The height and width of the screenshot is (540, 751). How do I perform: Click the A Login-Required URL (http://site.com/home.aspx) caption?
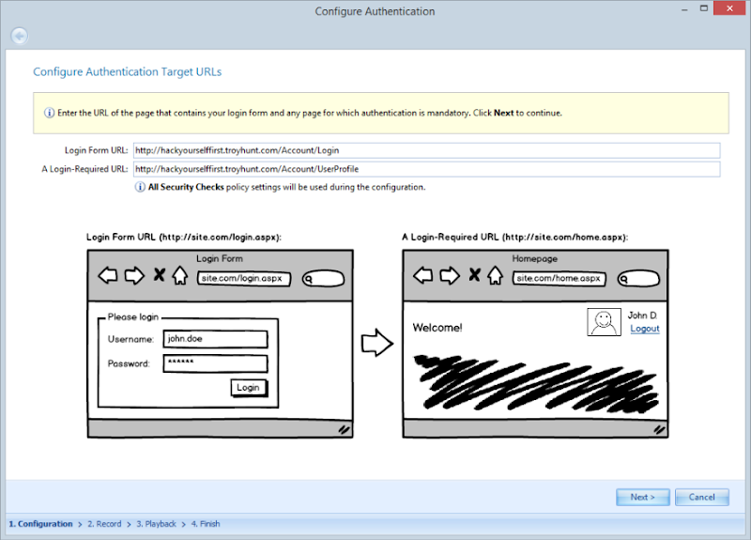point(514,238)
